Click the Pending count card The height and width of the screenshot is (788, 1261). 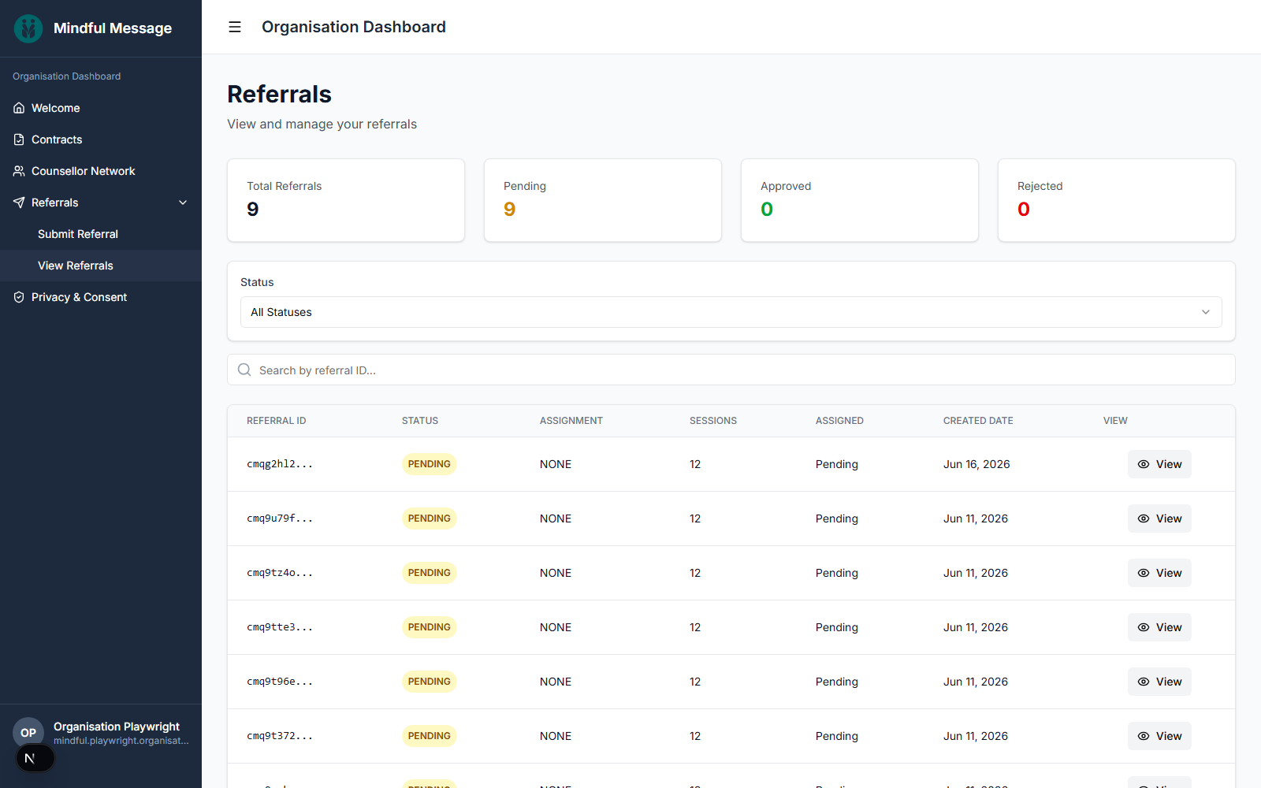point(603,200)
